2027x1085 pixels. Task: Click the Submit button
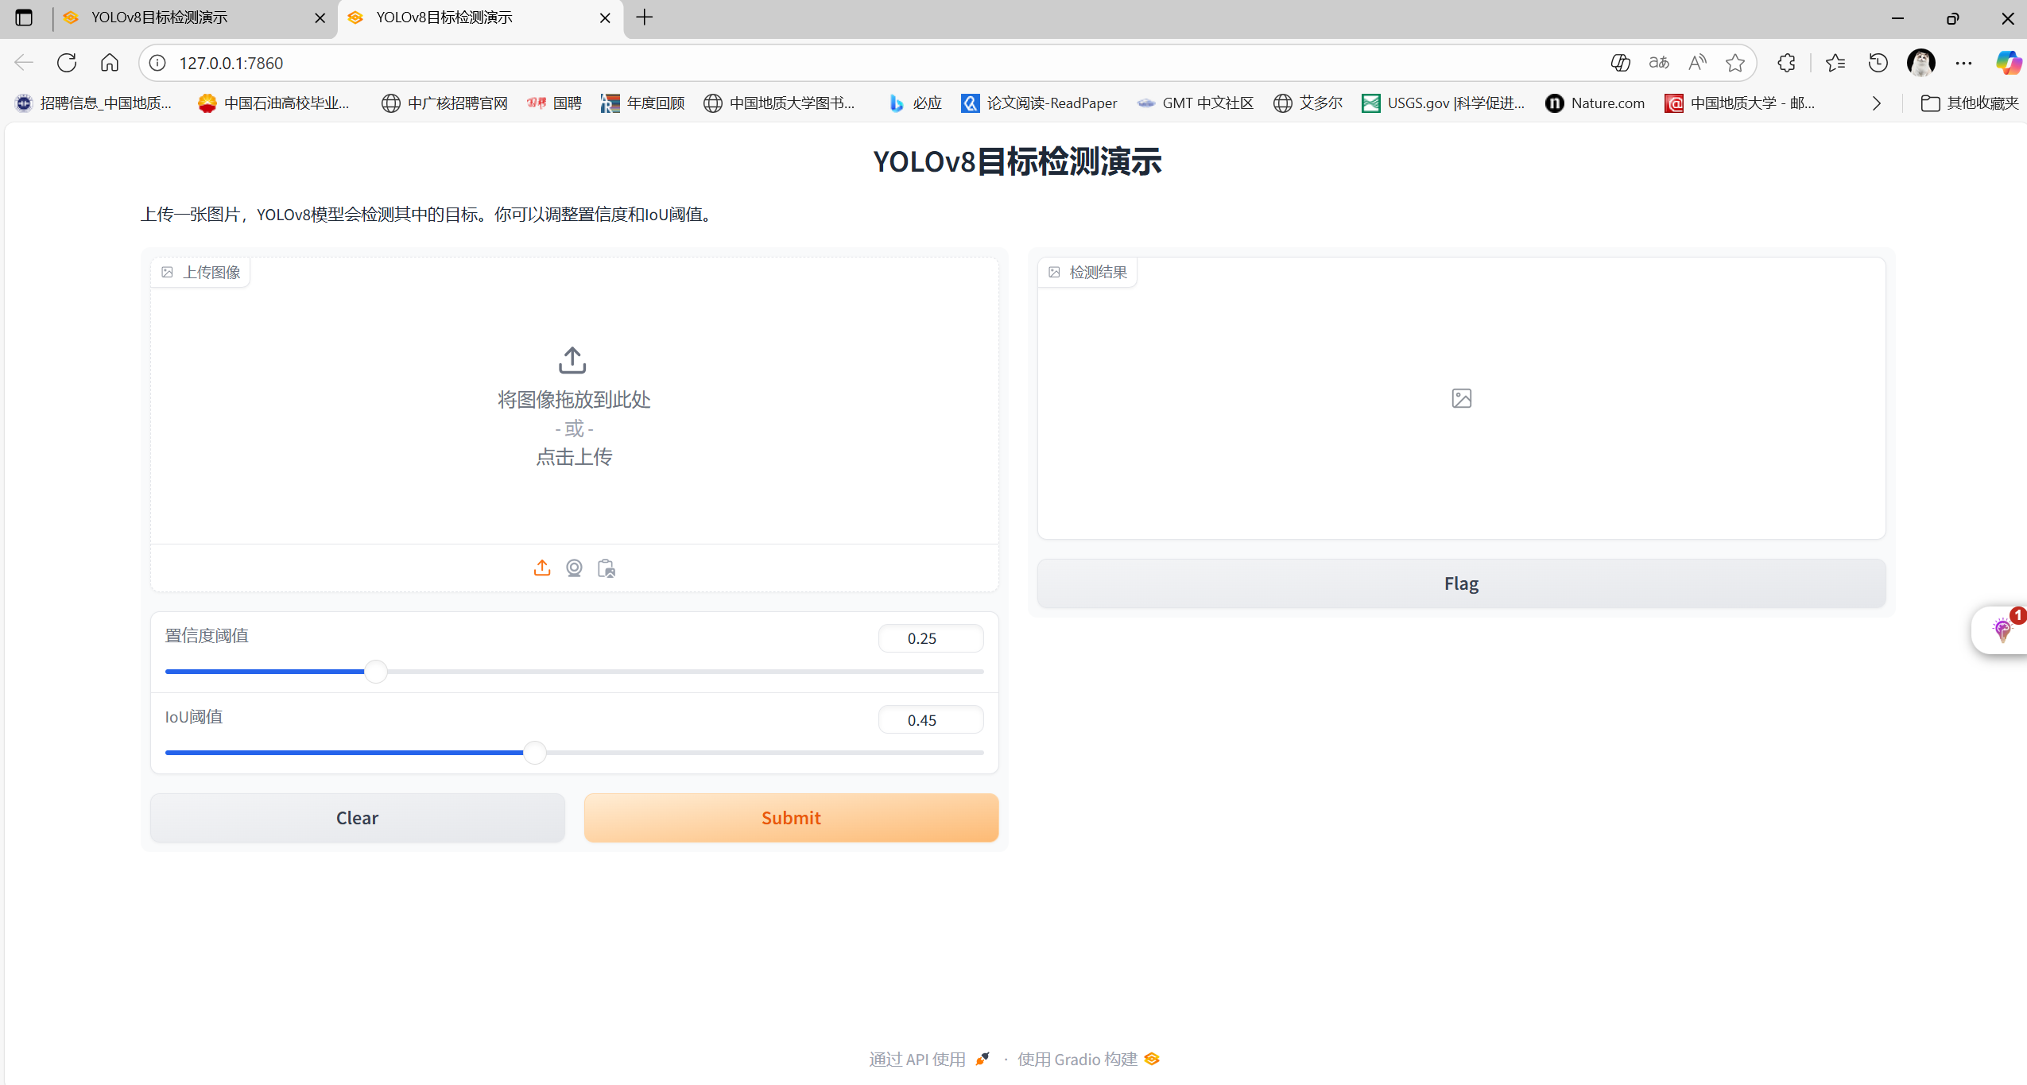tap(790, 817)
